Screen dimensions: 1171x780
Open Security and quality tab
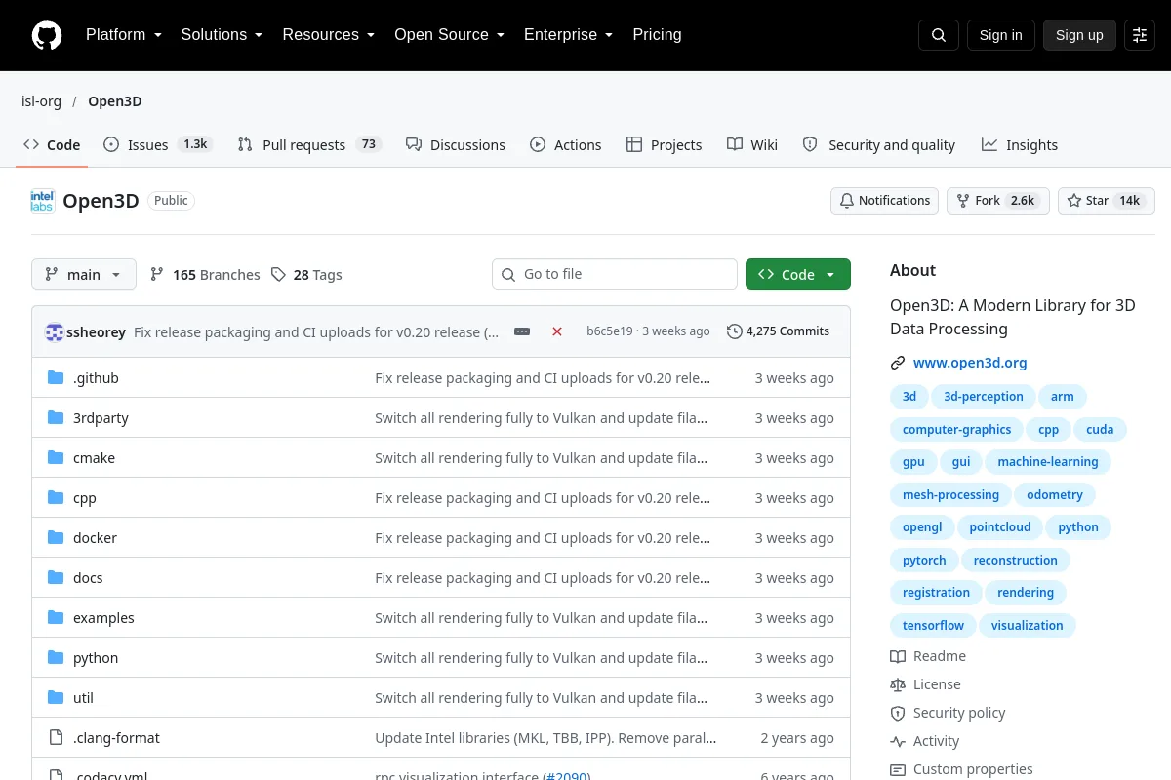point(879,145)
